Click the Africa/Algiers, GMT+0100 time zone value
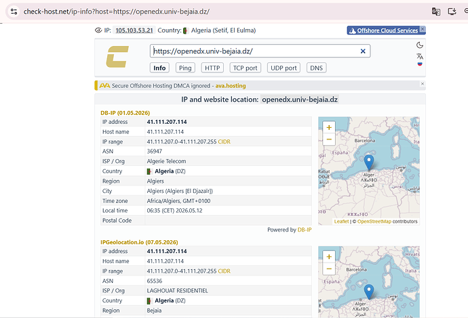 coord(178,201)
